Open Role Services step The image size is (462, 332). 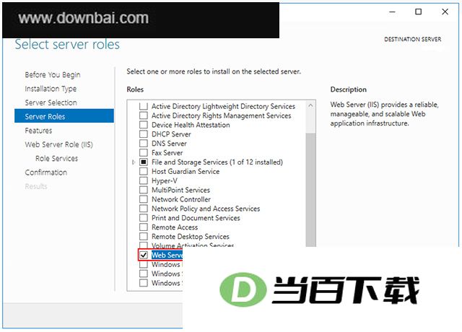pyautogui.click(x=56, y=159)
